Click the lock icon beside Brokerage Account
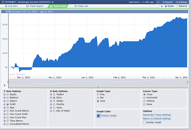191x130 pixels. click(53, 2)
